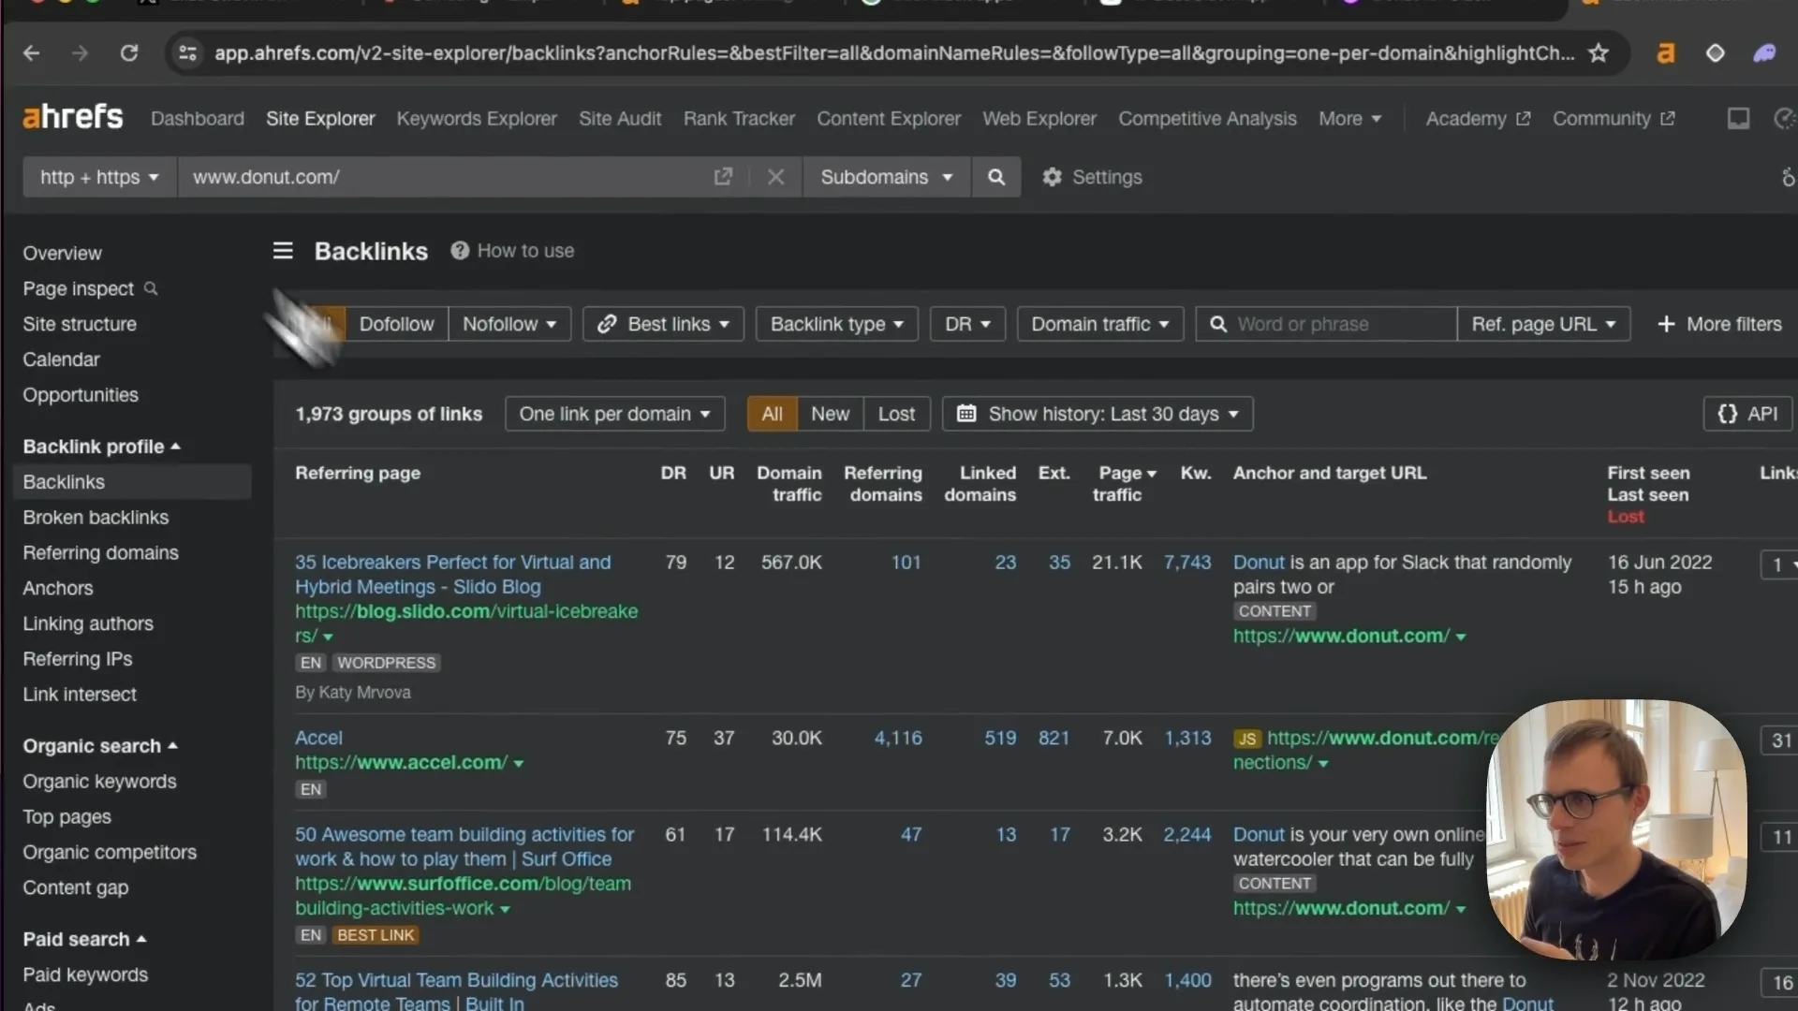The image size is (1798, 1011).
Task: Open the Ref. page URL dropdown
Action: [x=1543, y=324]
